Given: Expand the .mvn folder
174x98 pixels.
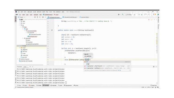Looking at the screenshot, I should tap(20, 23).
